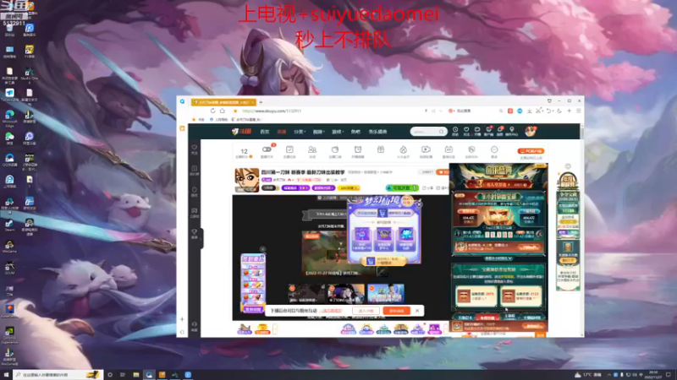
Task: Go to the browser home page icon
Action: point(223,111)
